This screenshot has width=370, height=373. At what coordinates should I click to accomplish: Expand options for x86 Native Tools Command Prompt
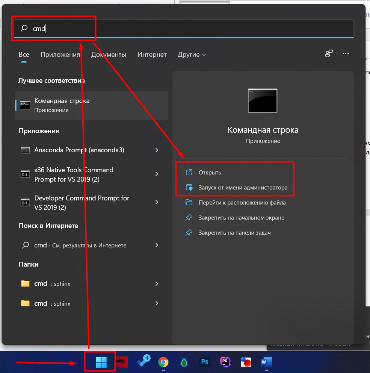[157, 174]
